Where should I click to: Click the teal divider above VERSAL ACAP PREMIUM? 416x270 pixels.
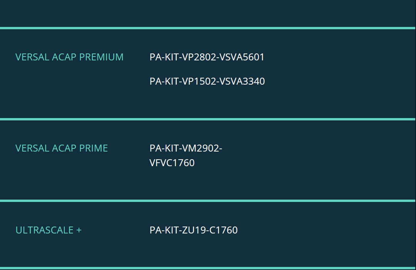pos(208,28)
